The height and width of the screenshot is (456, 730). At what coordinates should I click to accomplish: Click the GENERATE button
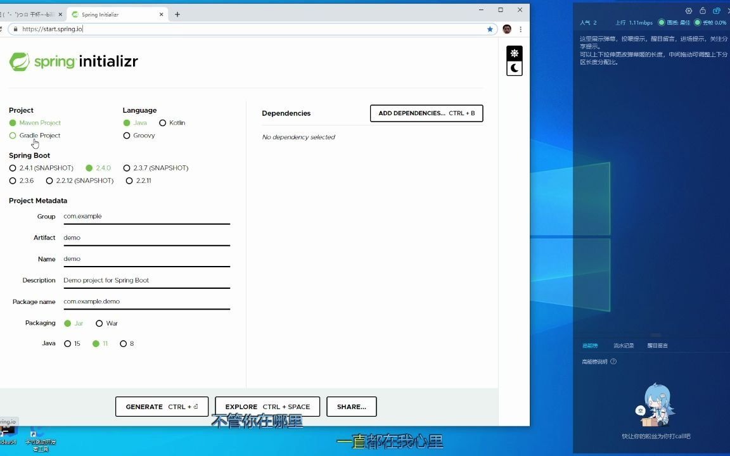pyautogui.click(x=162, y=406)
